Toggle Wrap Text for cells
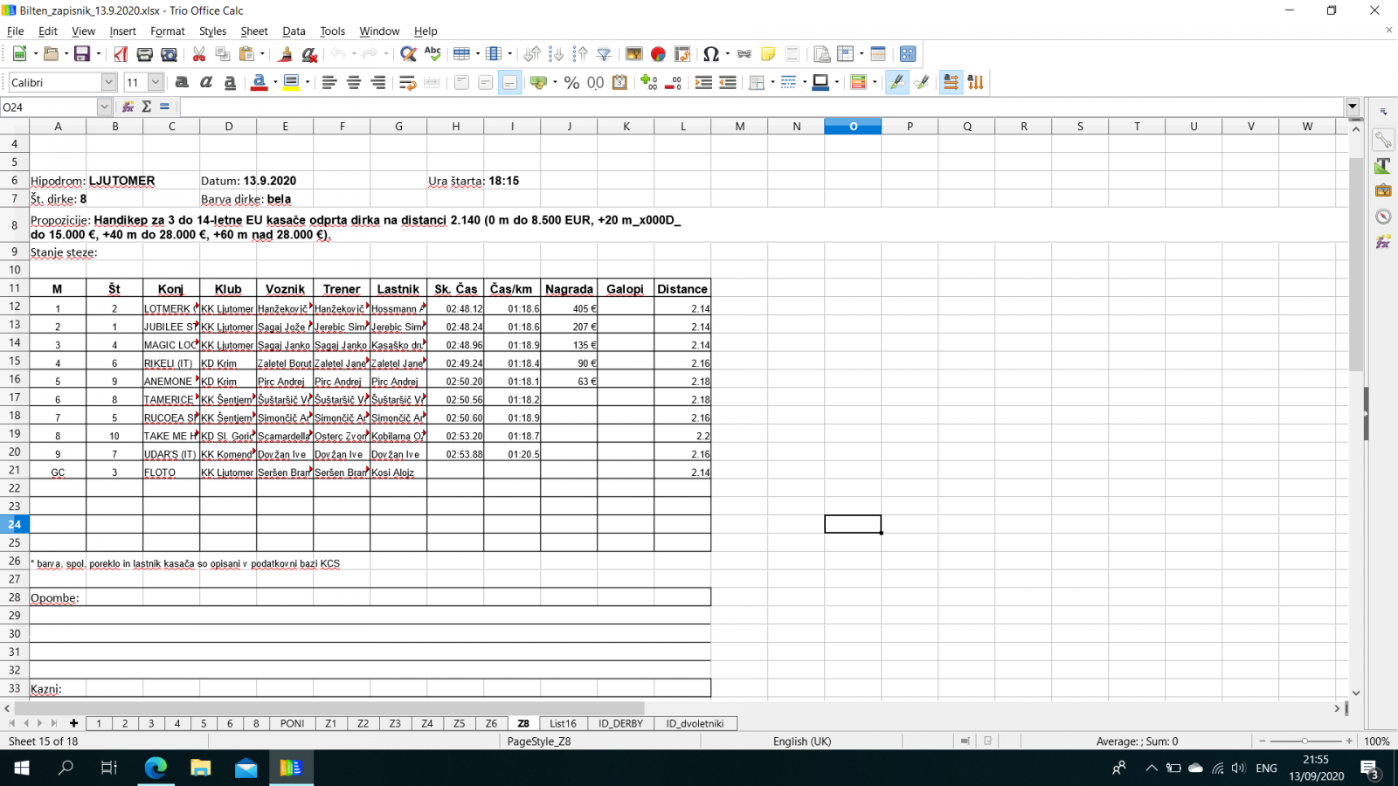 pos(407,82)
